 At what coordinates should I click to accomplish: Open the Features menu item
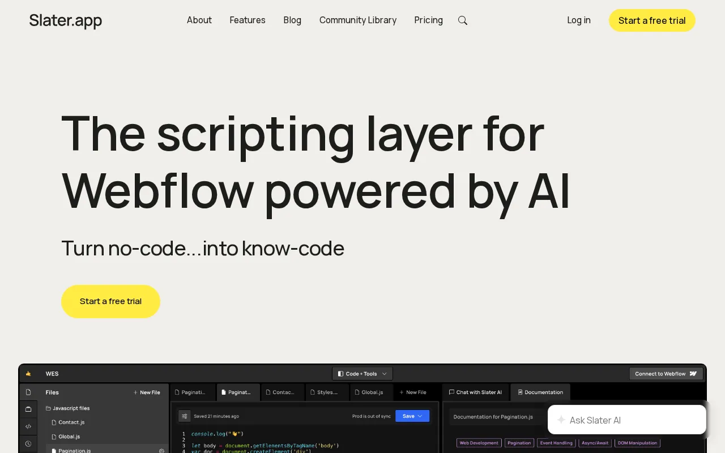[x=248, y=20]
